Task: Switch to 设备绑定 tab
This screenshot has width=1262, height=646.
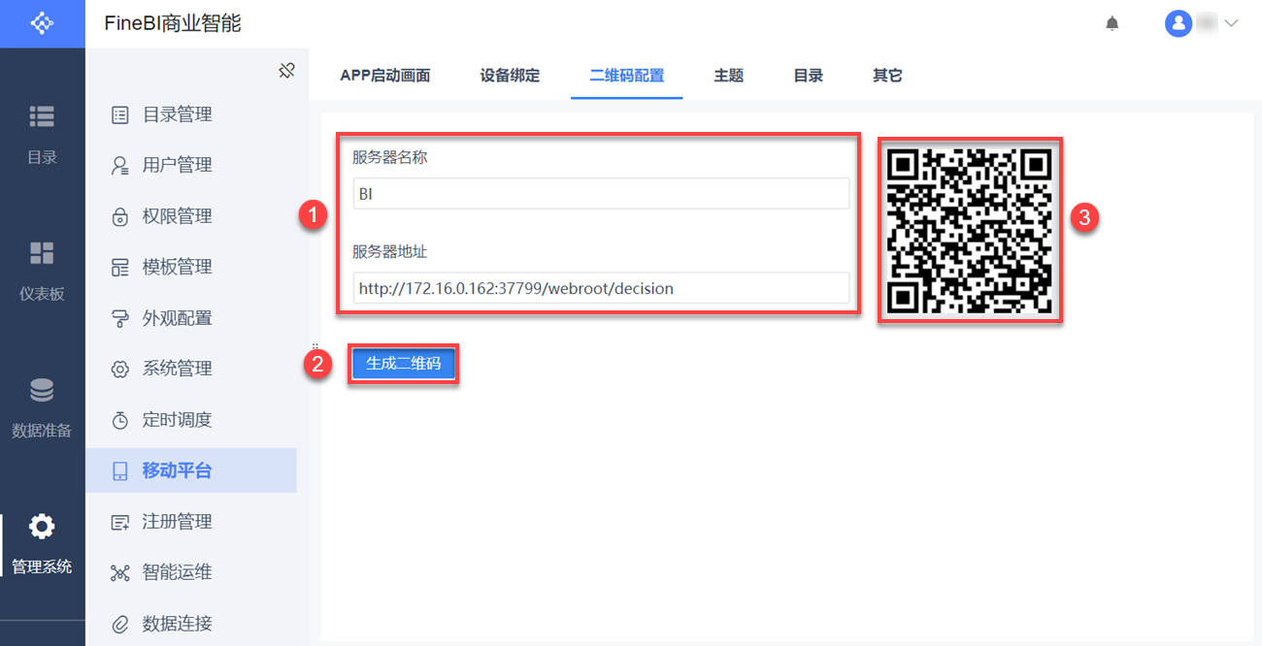Action: click(510, 75)
